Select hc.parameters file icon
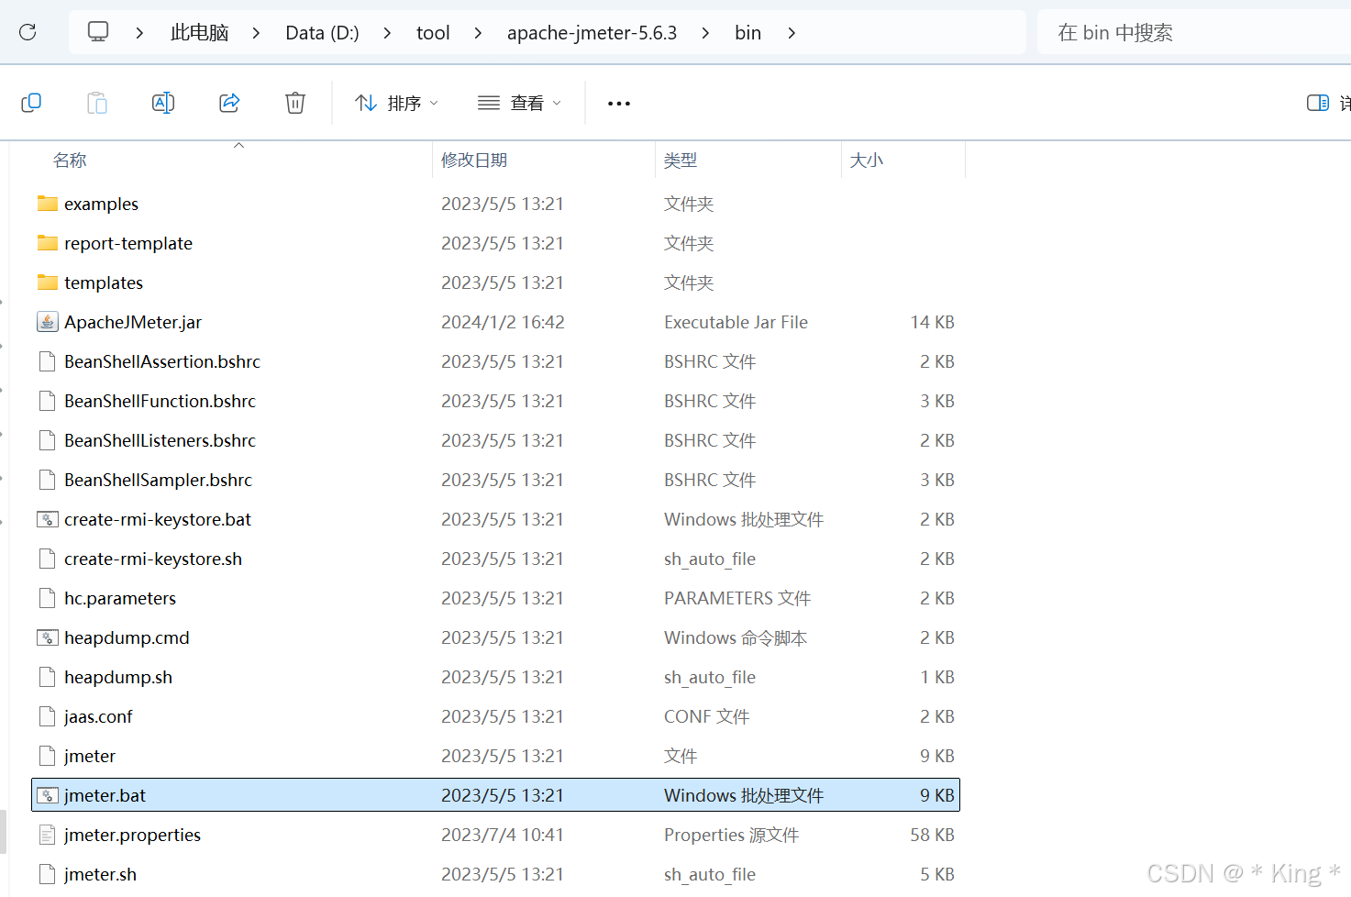 (x=48, y=598)
